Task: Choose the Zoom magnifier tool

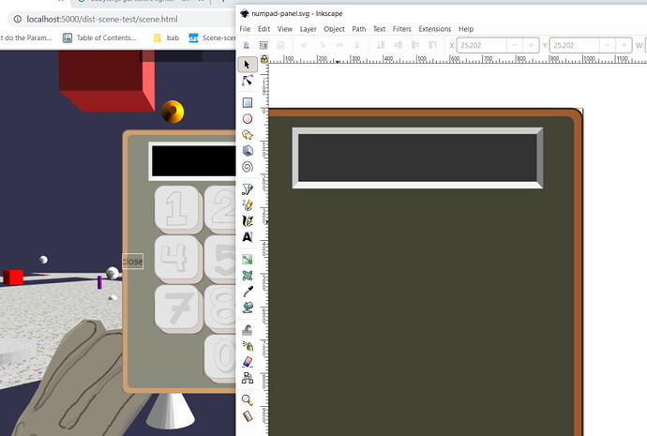Action: click(248, 399)
